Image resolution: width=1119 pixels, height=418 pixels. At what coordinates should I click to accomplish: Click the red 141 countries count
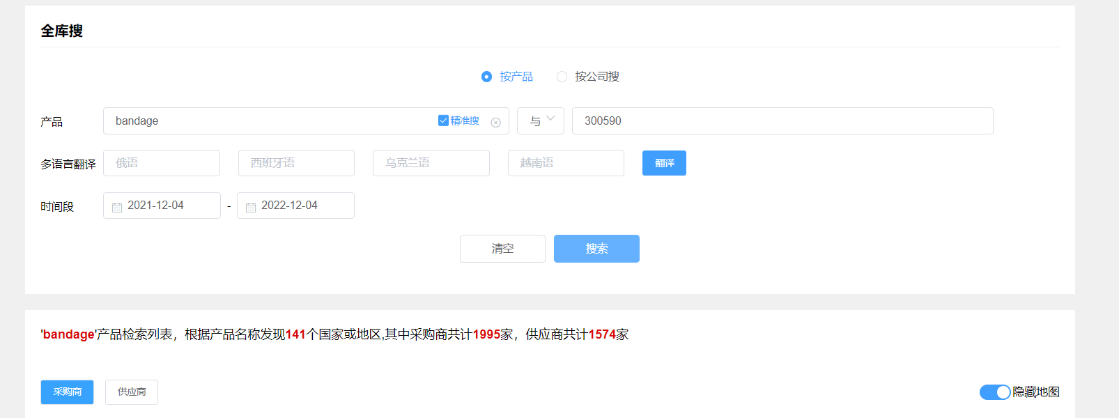(x=295, y=334)
